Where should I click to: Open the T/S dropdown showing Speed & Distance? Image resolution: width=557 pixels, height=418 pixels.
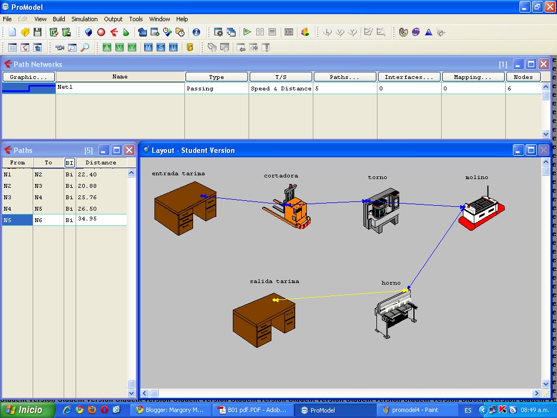pyautogui.click(x=281, y=87)
